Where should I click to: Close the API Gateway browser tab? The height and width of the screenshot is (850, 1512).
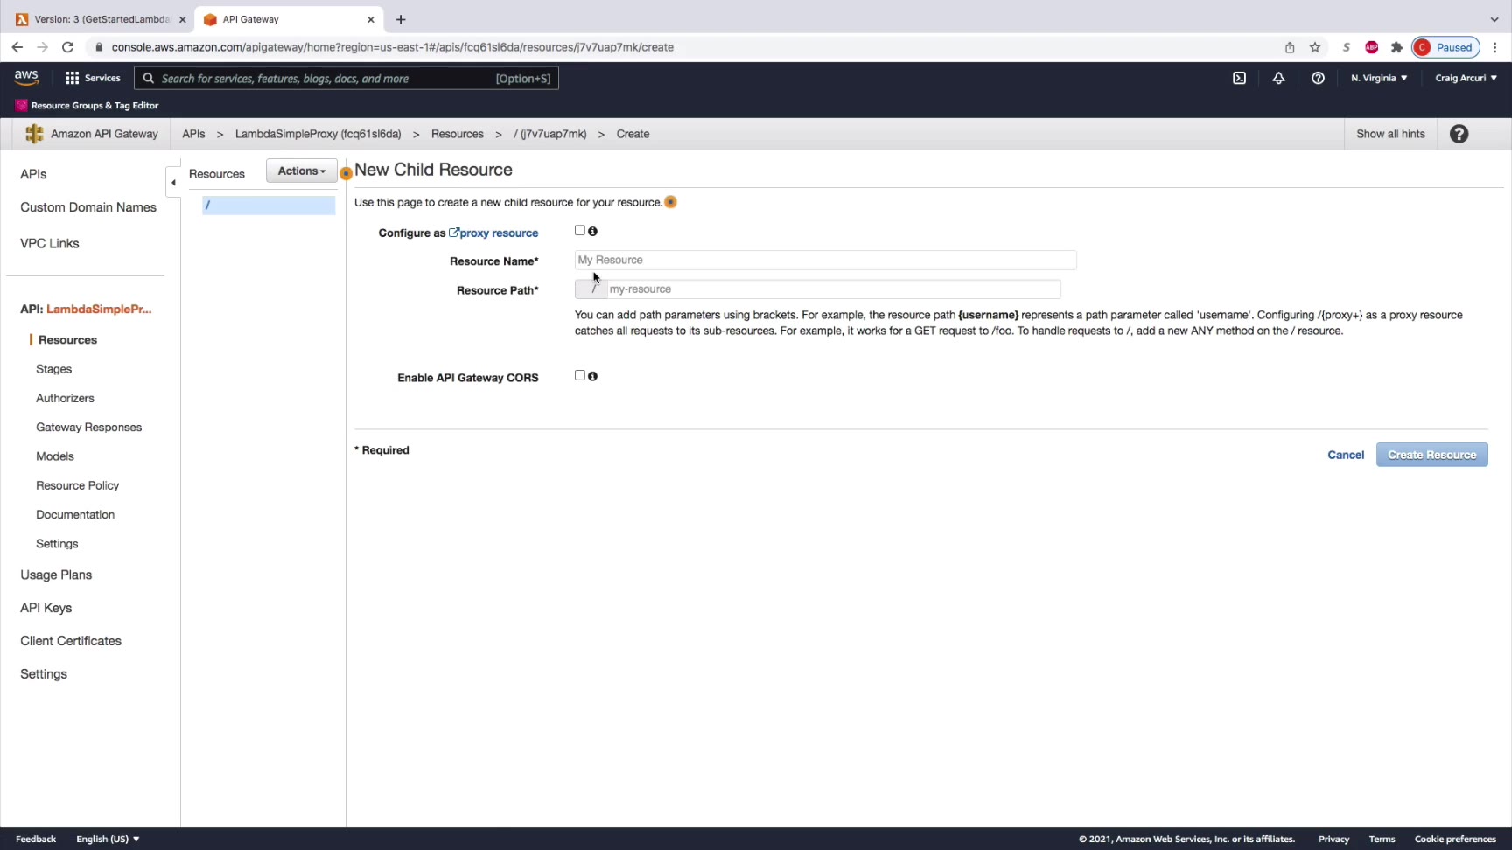click(370, 19)
